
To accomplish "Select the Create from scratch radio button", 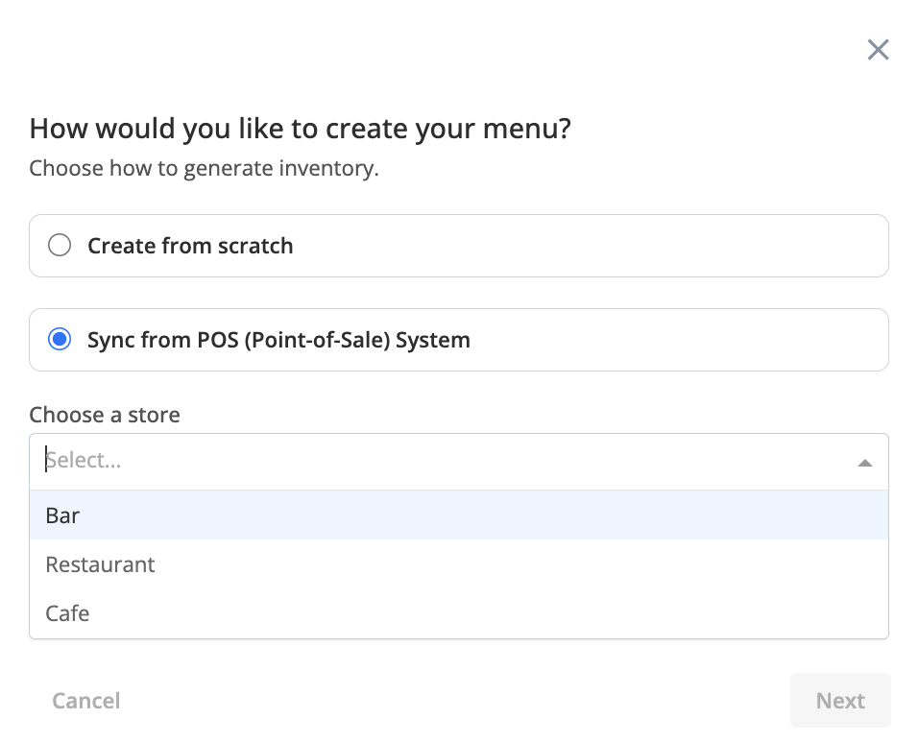I will pyautogui.click(x=60, y=246).
